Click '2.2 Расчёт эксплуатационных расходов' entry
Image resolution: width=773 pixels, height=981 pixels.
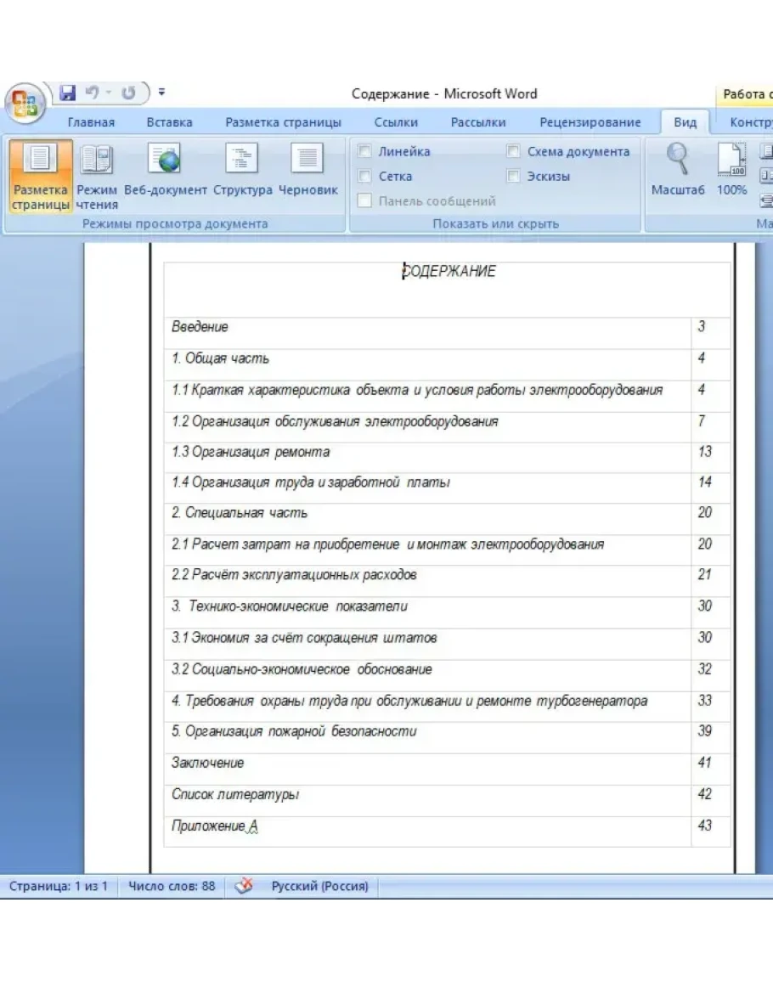pos(294,574)
